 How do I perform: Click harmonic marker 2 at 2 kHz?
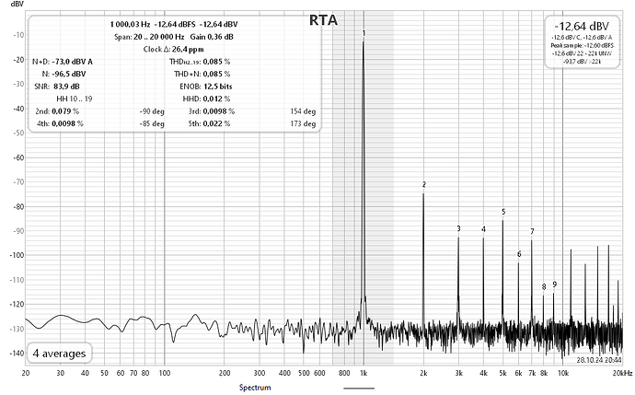point(423,185)
